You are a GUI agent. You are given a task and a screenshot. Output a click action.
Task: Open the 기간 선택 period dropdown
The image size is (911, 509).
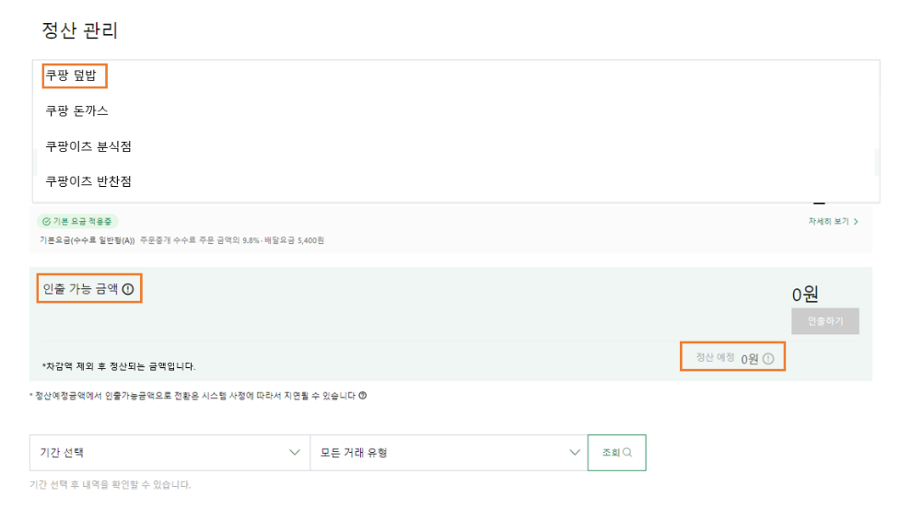point(169,453)
